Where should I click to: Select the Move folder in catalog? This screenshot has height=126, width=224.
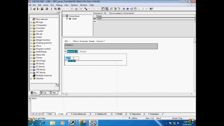[38, 46]
